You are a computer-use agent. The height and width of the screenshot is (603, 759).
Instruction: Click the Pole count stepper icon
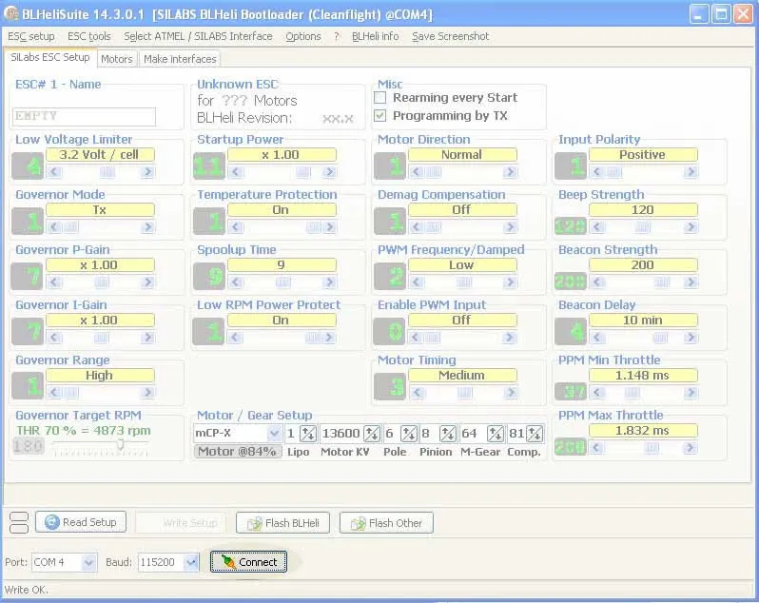[407, 434]
